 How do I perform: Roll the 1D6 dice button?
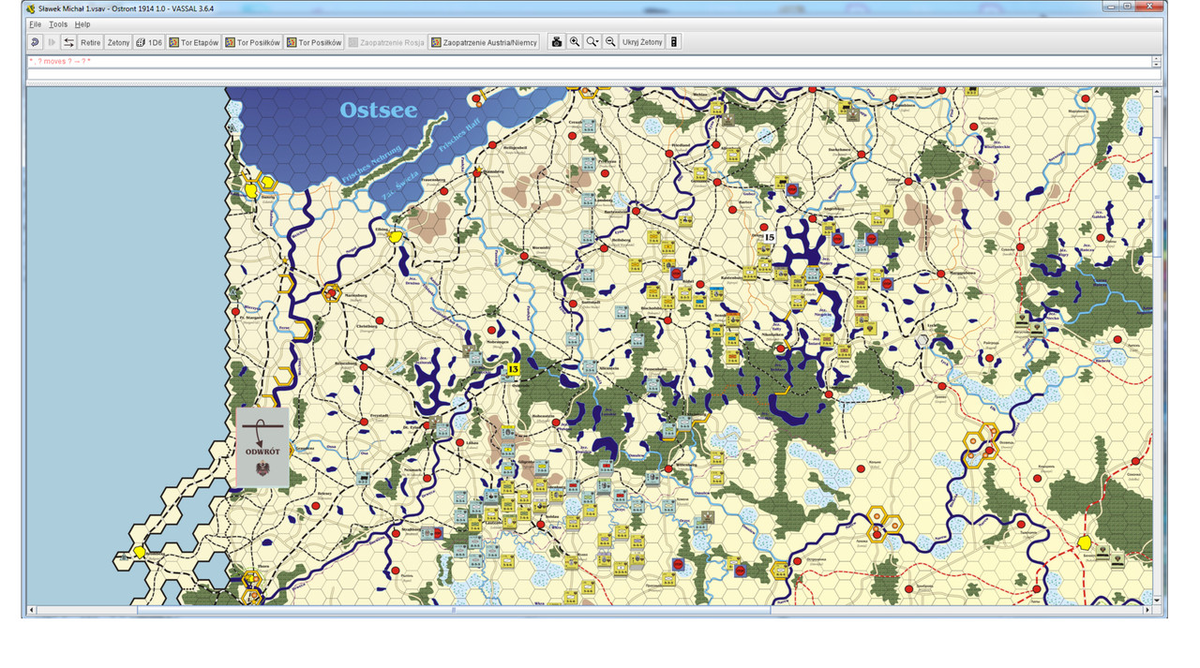149,42
